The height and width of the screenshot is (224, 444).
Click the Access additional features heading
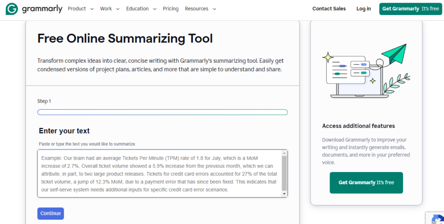pyautogui.click(x=359, y=126)
